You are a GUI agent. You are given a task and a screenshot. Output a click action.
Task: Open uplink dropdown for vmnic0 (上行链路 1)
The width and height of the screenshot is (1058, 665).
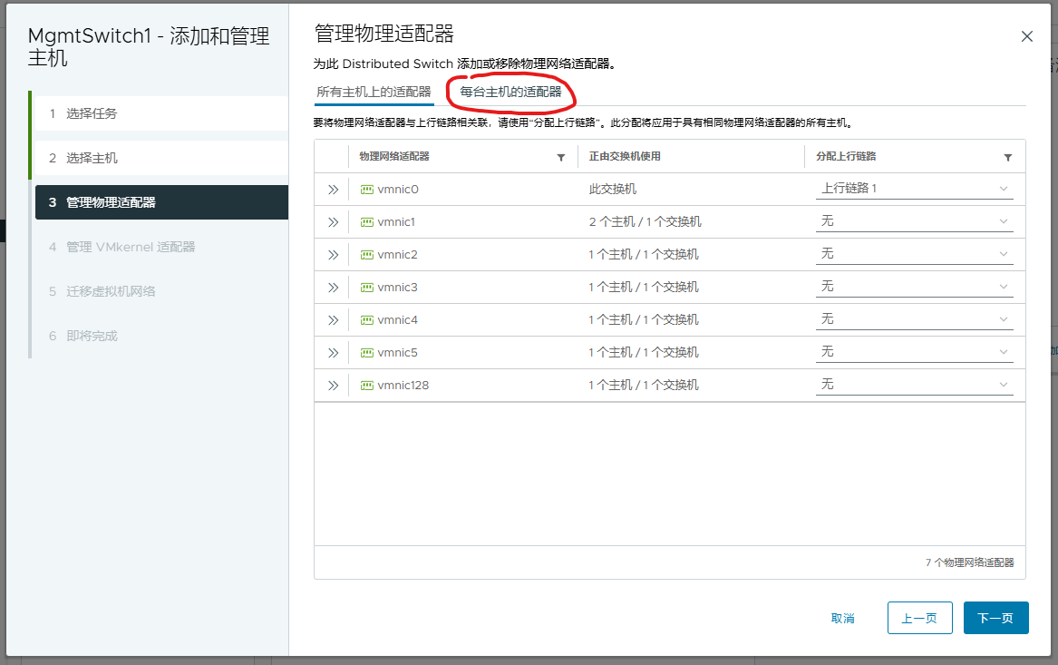pos(914,189)
